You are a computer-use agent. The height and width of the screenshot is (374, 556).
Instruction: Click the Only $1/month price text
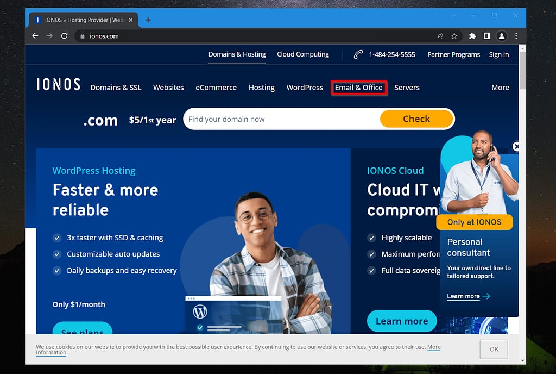(x=79, y=304)
